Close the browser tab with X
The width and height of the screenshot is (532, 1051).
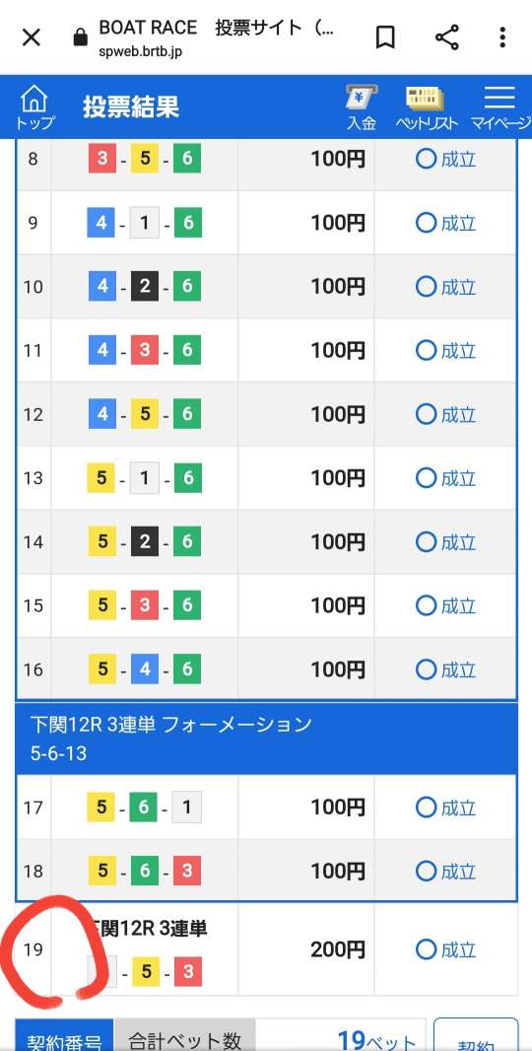click(31, 37)
